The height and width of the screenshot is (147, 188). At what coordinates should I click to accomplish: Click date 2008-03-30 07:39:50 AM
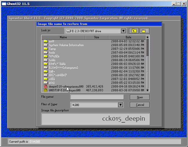(x=128, y=90)
